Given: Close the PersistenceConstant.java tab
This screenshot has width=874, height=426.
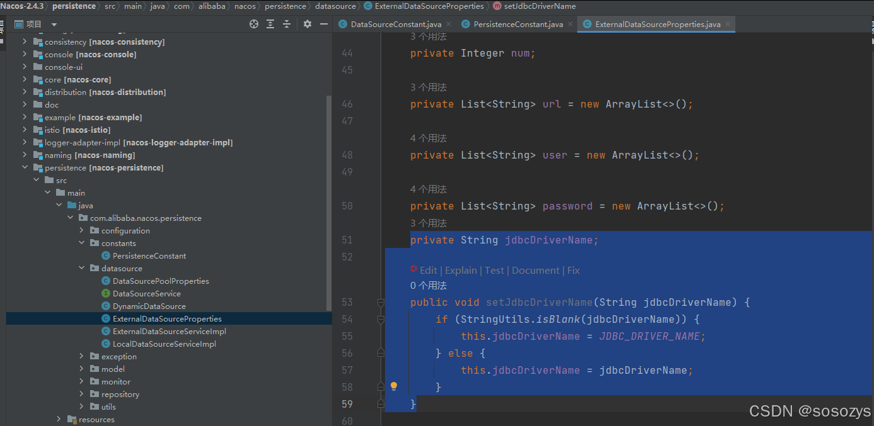Looking at the screenshot, I should (x=570, y=25).
